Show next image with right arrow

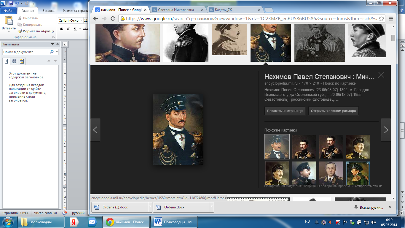click(x=386, y=130)
